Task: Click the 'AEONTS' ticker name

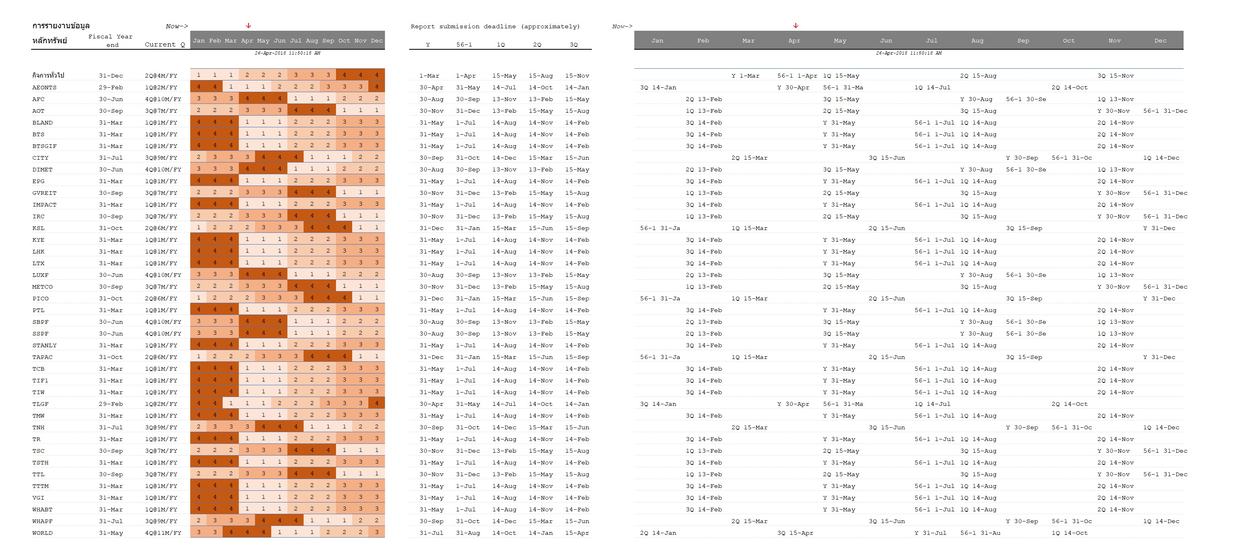Action: [44, 88]
